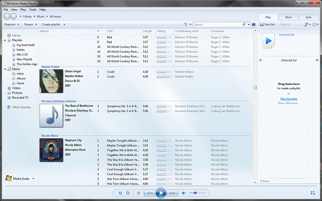Click the Neptune City album art

[x=52, y=150]
